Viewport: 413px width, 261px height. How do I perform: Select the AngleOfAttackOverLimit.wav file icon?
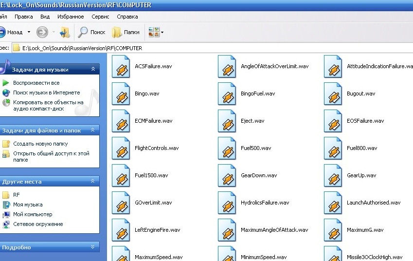(227, 66)
